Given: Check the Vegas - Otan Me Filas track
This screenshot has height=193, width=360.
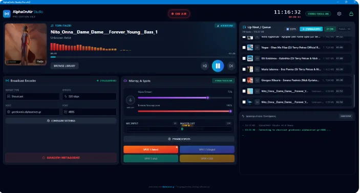Looking at the screenshot, I should tap(244, 48).
